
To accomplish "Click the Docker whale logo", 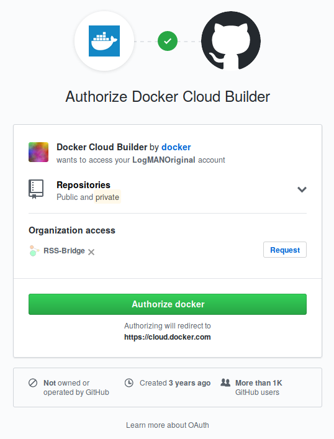I will pyautogui.click(x=104, y=41).
